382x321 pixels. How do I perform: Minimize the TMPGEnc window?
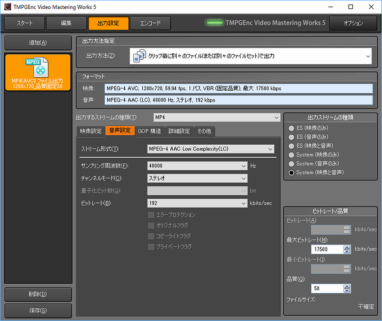pos(331,7)
